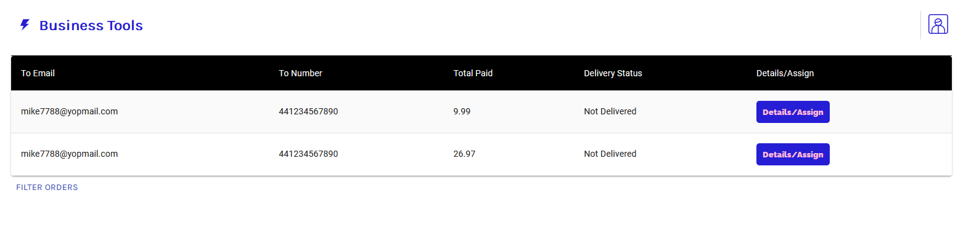Viewport: 958px width, 249px height.
Task: Select the Delivery Status column header
Action: (x=613, y=73)
